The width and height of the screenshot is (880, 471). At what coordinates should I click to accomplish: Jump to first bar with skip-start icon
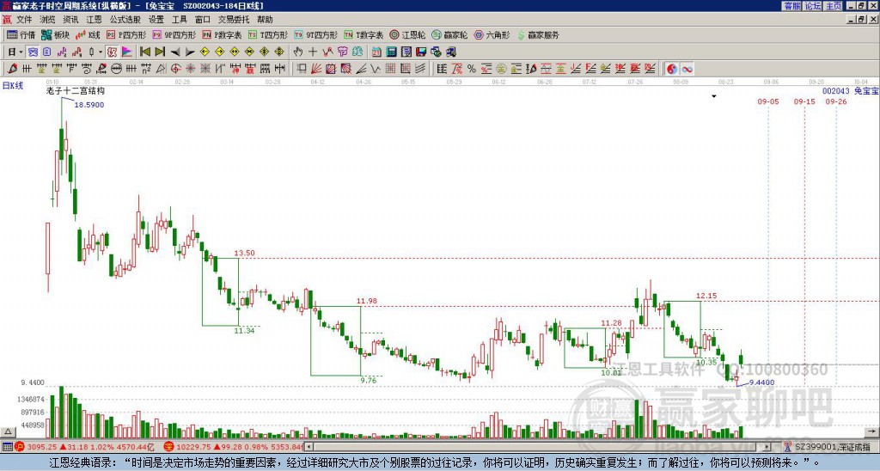click(x=144, y=52)
